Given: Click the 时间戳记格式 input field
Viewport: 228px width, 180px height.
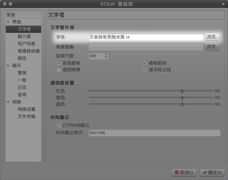Looking at the screenshot, I should point(155,133).
